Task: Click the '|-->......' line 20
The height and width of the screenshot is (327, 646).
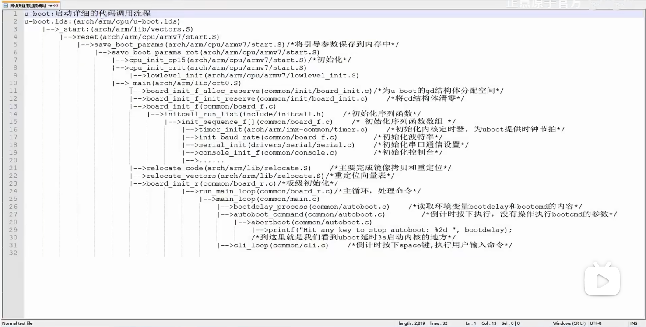Action: click(x=203, y=160)
